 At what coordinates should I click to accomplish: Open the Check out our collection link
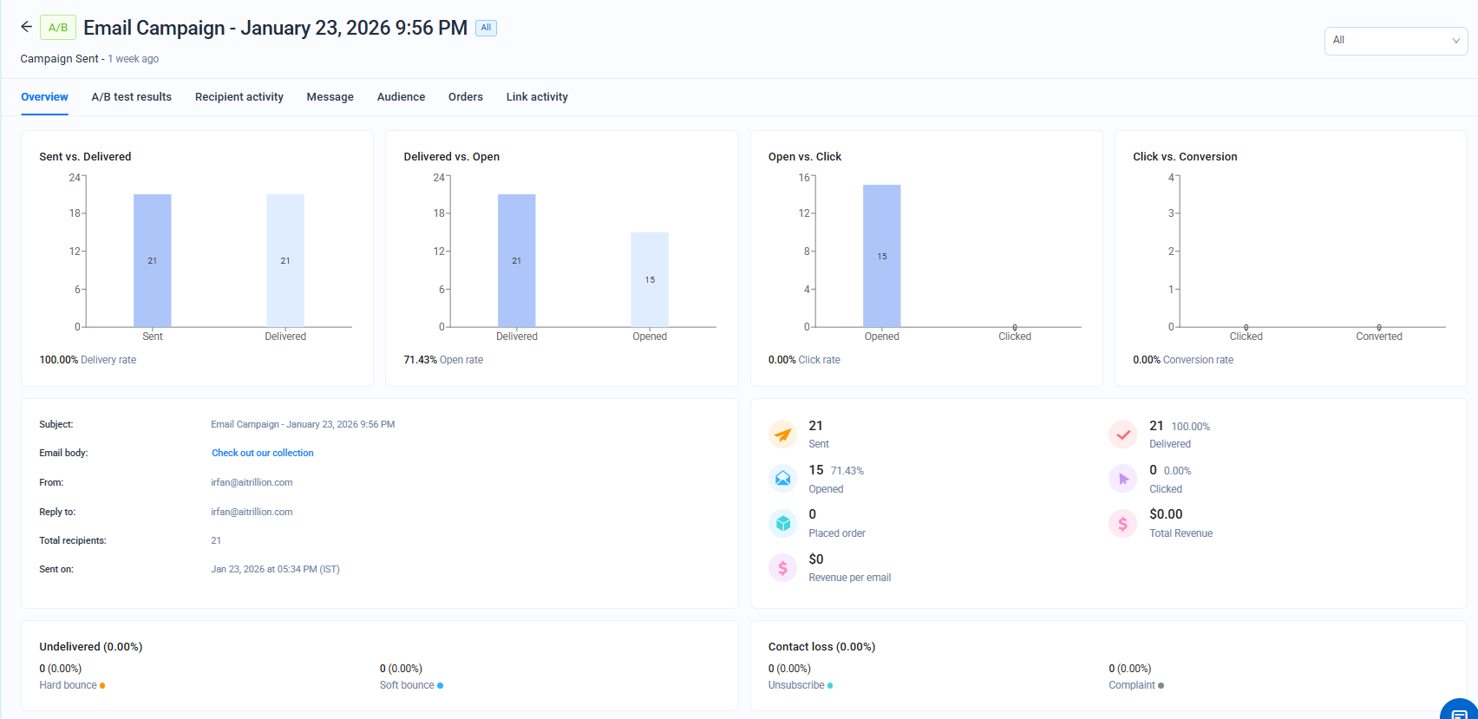tap(262, 453)
